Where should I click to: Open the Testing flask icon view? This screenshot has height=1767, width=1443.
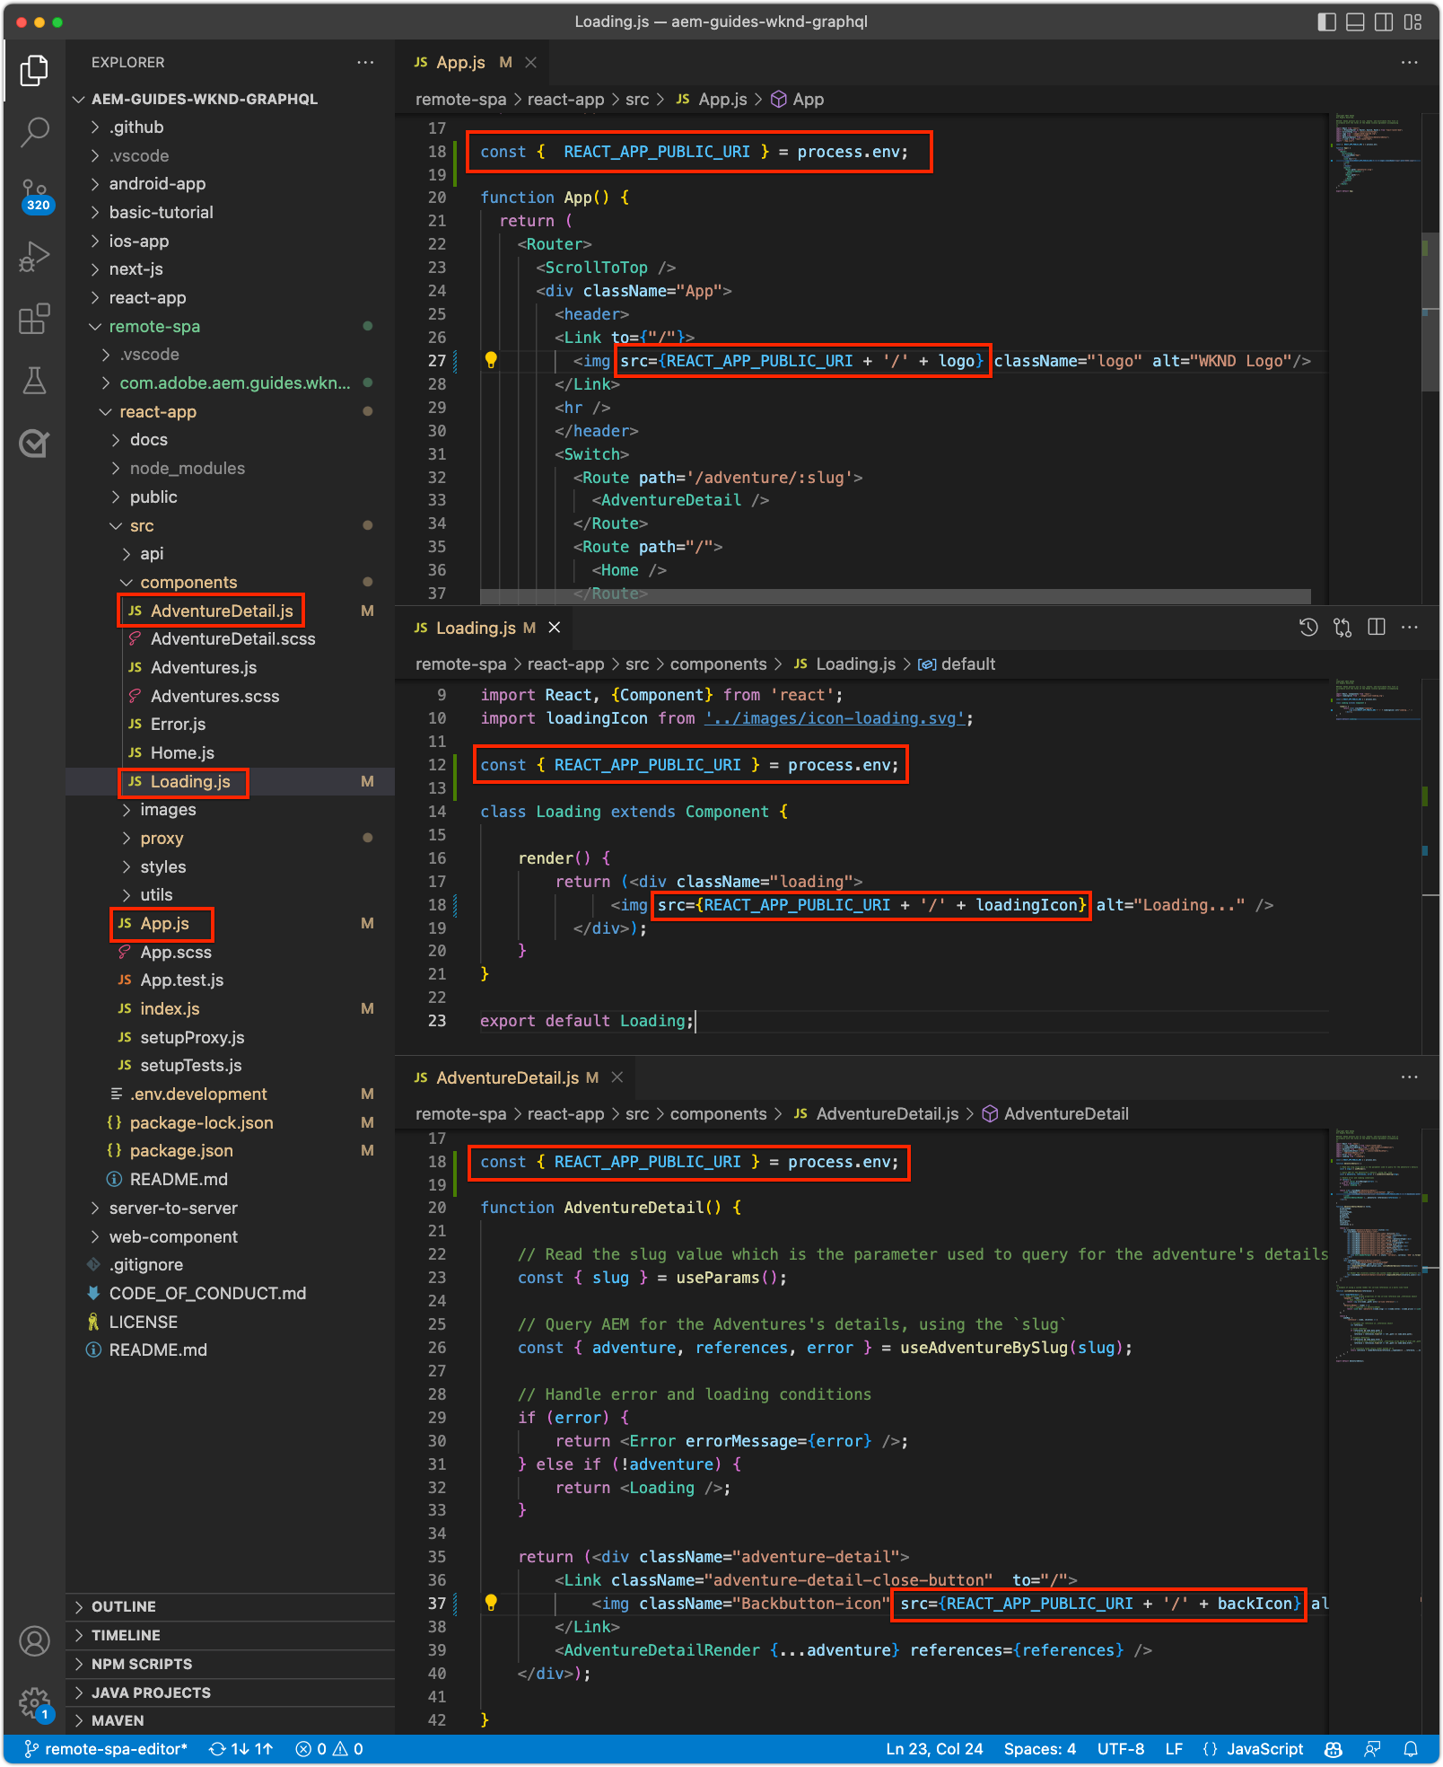[34, 381]
